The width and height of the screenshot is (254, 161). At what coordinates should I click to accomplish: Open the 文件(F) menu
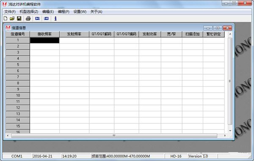[10, 12]
